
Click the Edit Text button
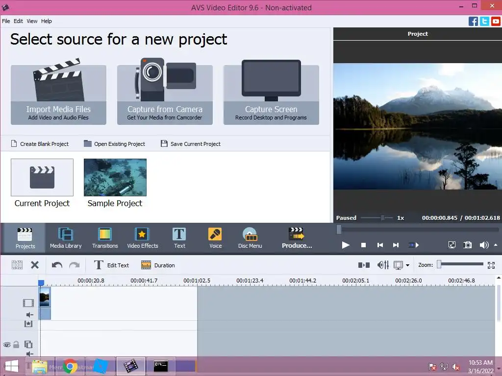pyautogui.click(x=111, y=265)
